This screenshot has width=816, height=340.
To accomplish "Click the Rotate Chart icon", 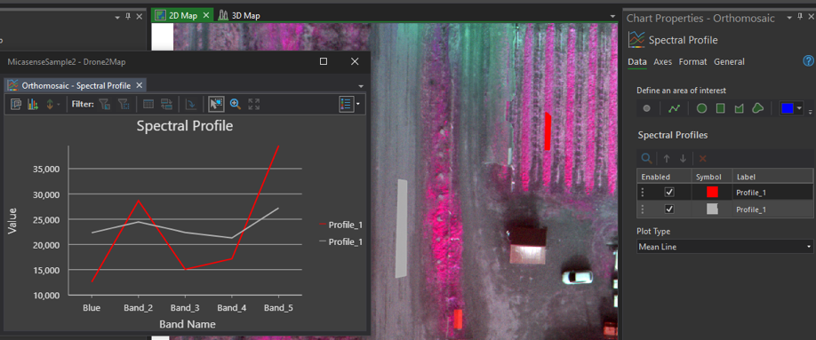I will click(x=191, y=105).
